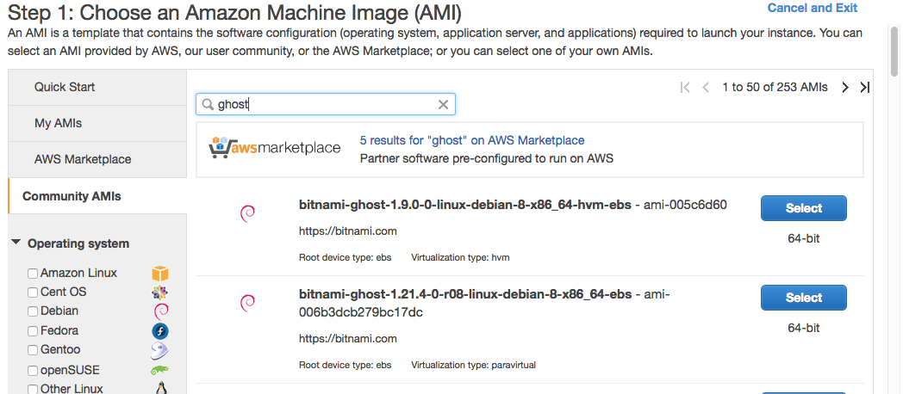The width and height of the screenshot is (903, 394).
Task: Tick the Cent OS filter checkbox
Action: click(x=33, y=292)
